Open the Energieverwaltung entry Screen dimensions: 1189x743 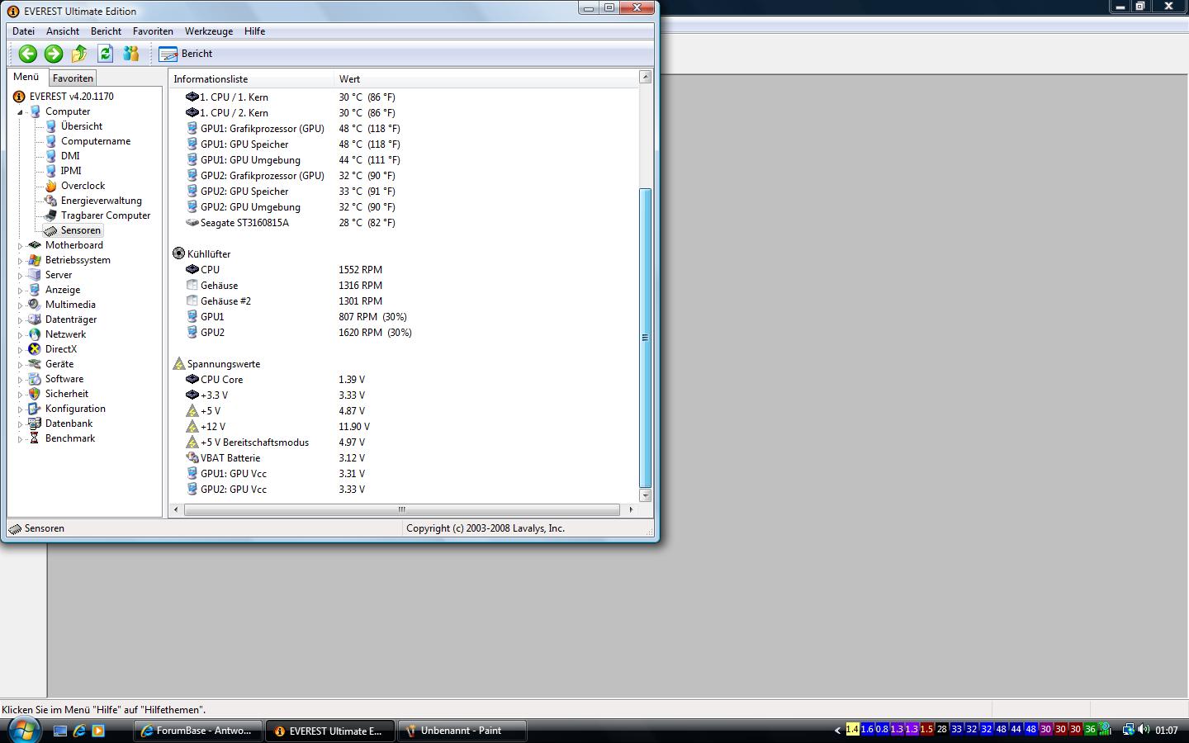(101, 201)
